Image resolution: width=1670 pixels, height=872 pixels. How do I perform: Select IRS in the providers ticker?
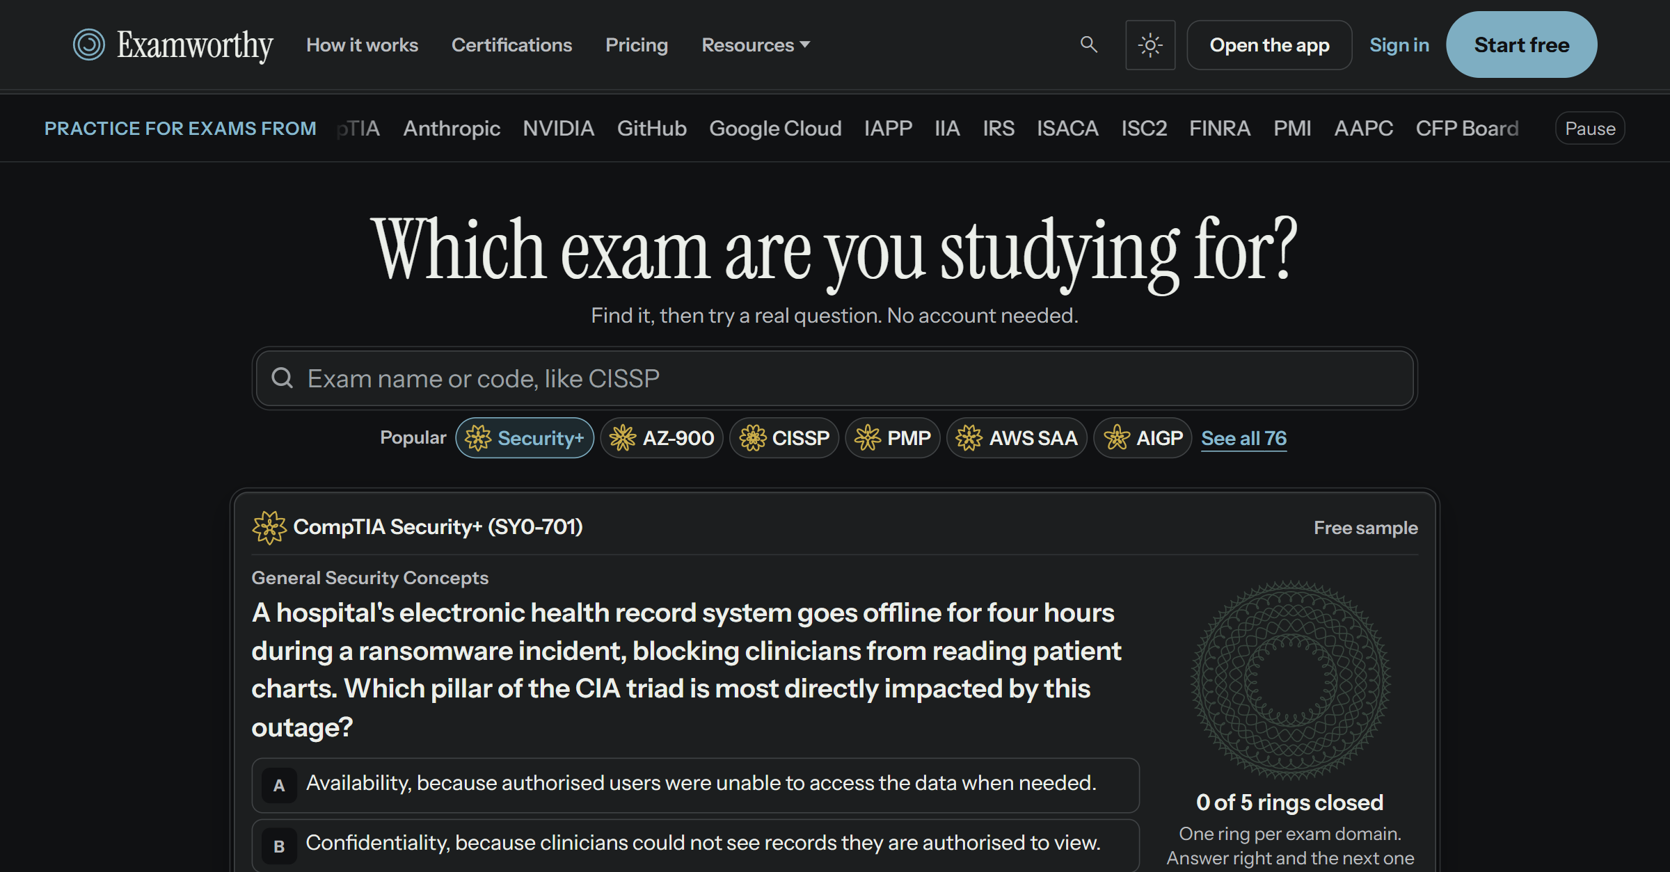click(x=999, y=128)
